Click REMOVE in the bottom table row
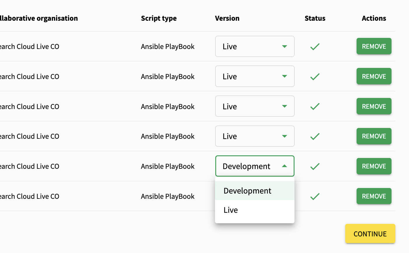 pyautogui.click(x=374, y=196)
